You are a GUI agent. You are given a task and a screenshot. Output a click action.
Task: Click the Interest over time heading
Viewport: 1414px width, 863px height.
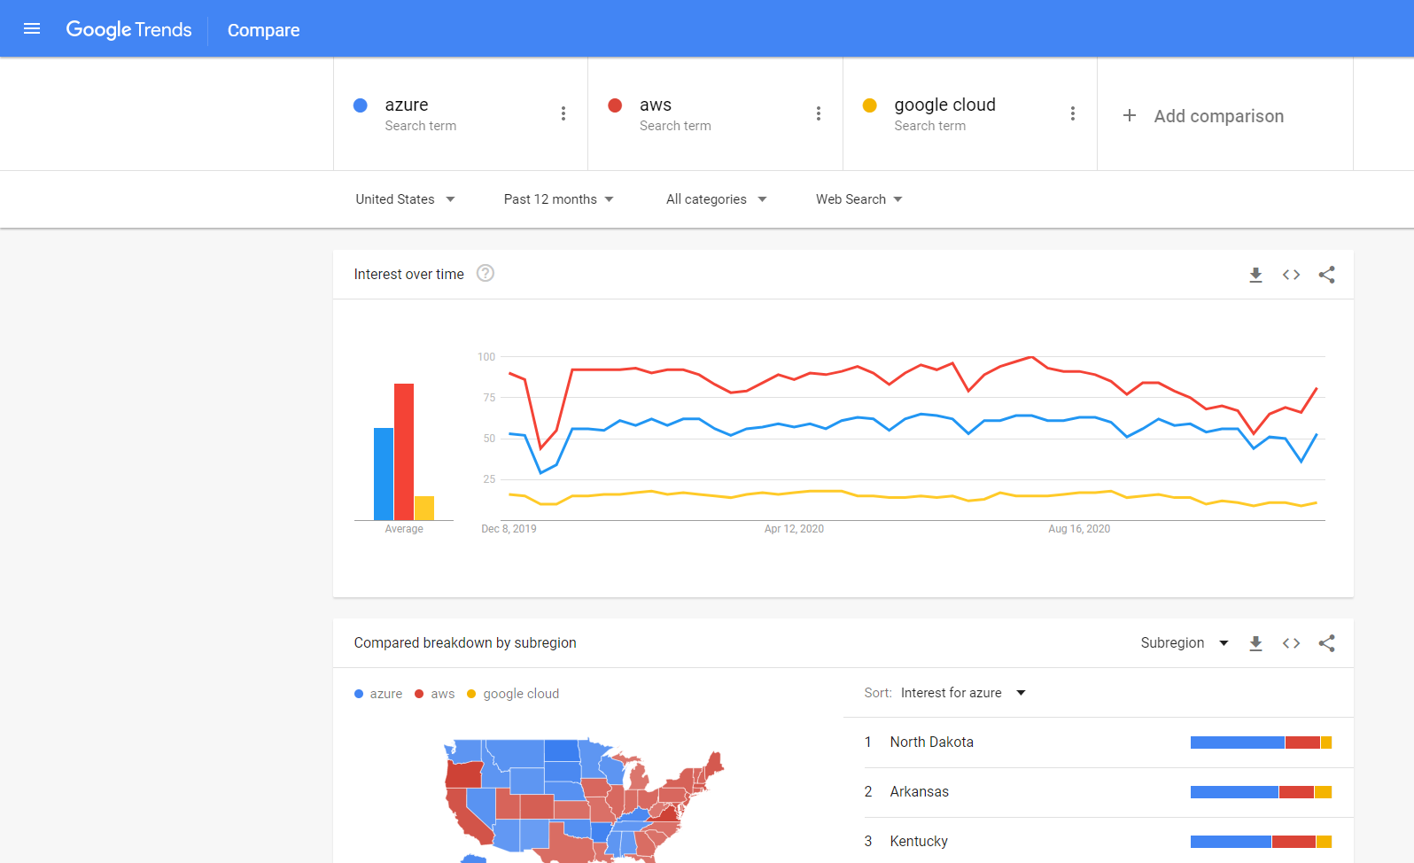408,275
